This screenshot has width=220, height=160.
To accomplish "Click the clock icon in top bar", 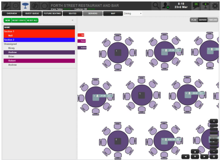I will click(16, 5).
